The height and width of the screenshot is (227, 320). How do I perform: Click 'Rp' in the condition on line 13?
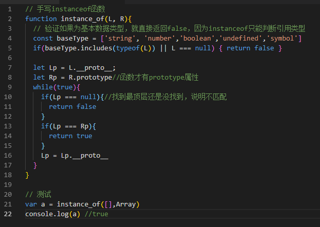84,126
